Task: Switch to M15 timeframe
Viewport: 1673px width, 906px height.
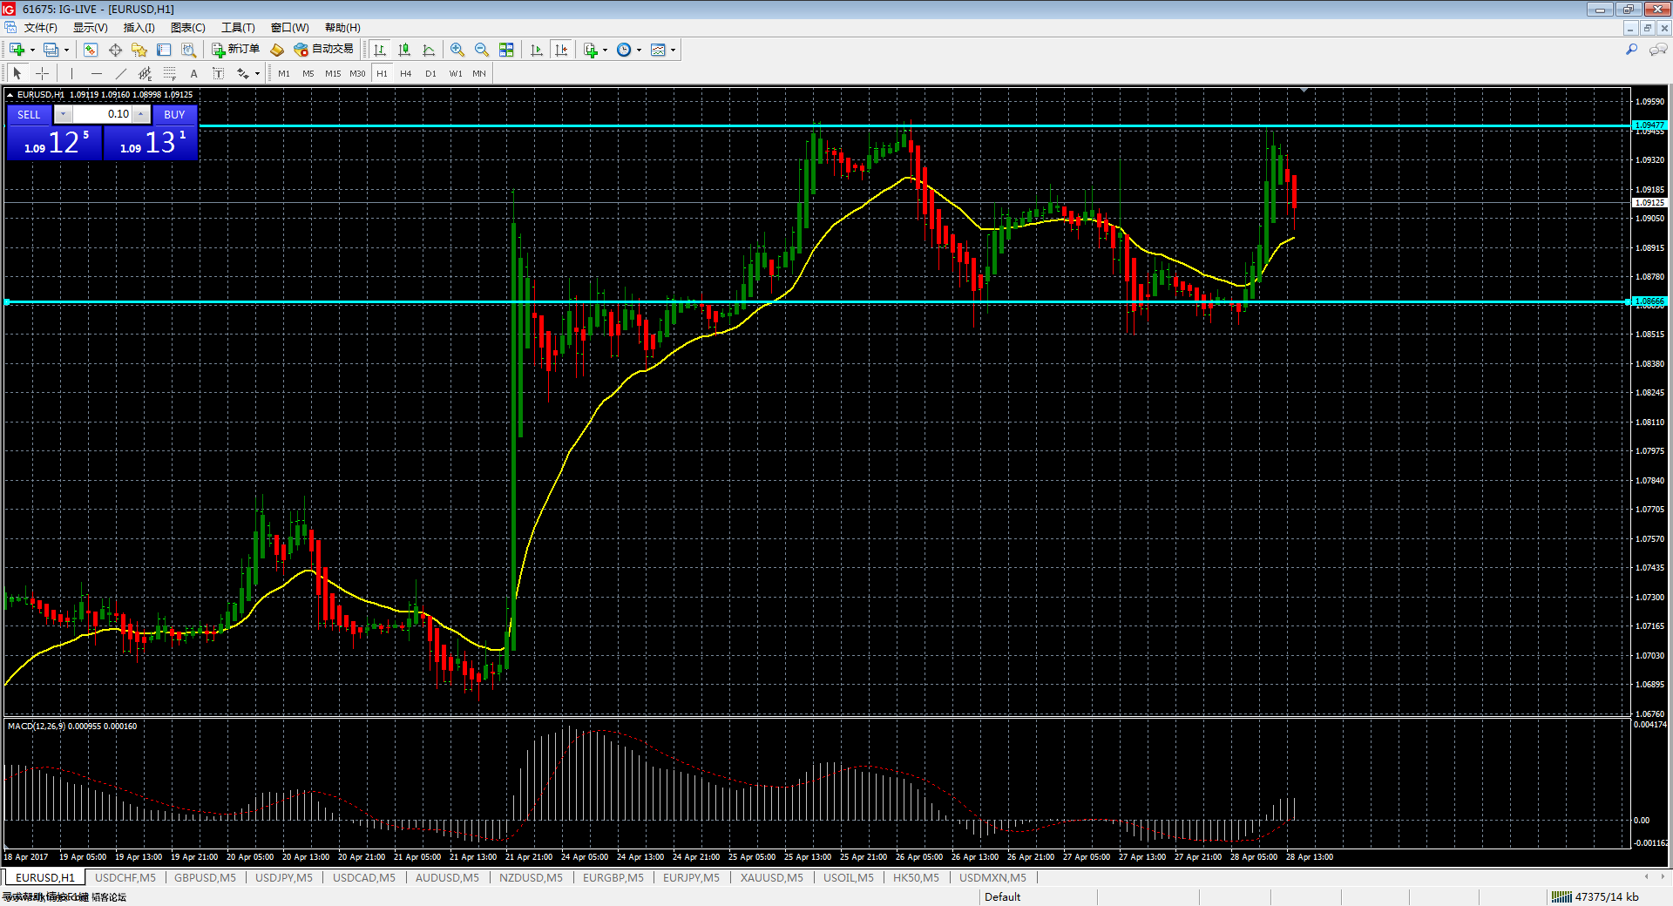Action: [333, 73]
